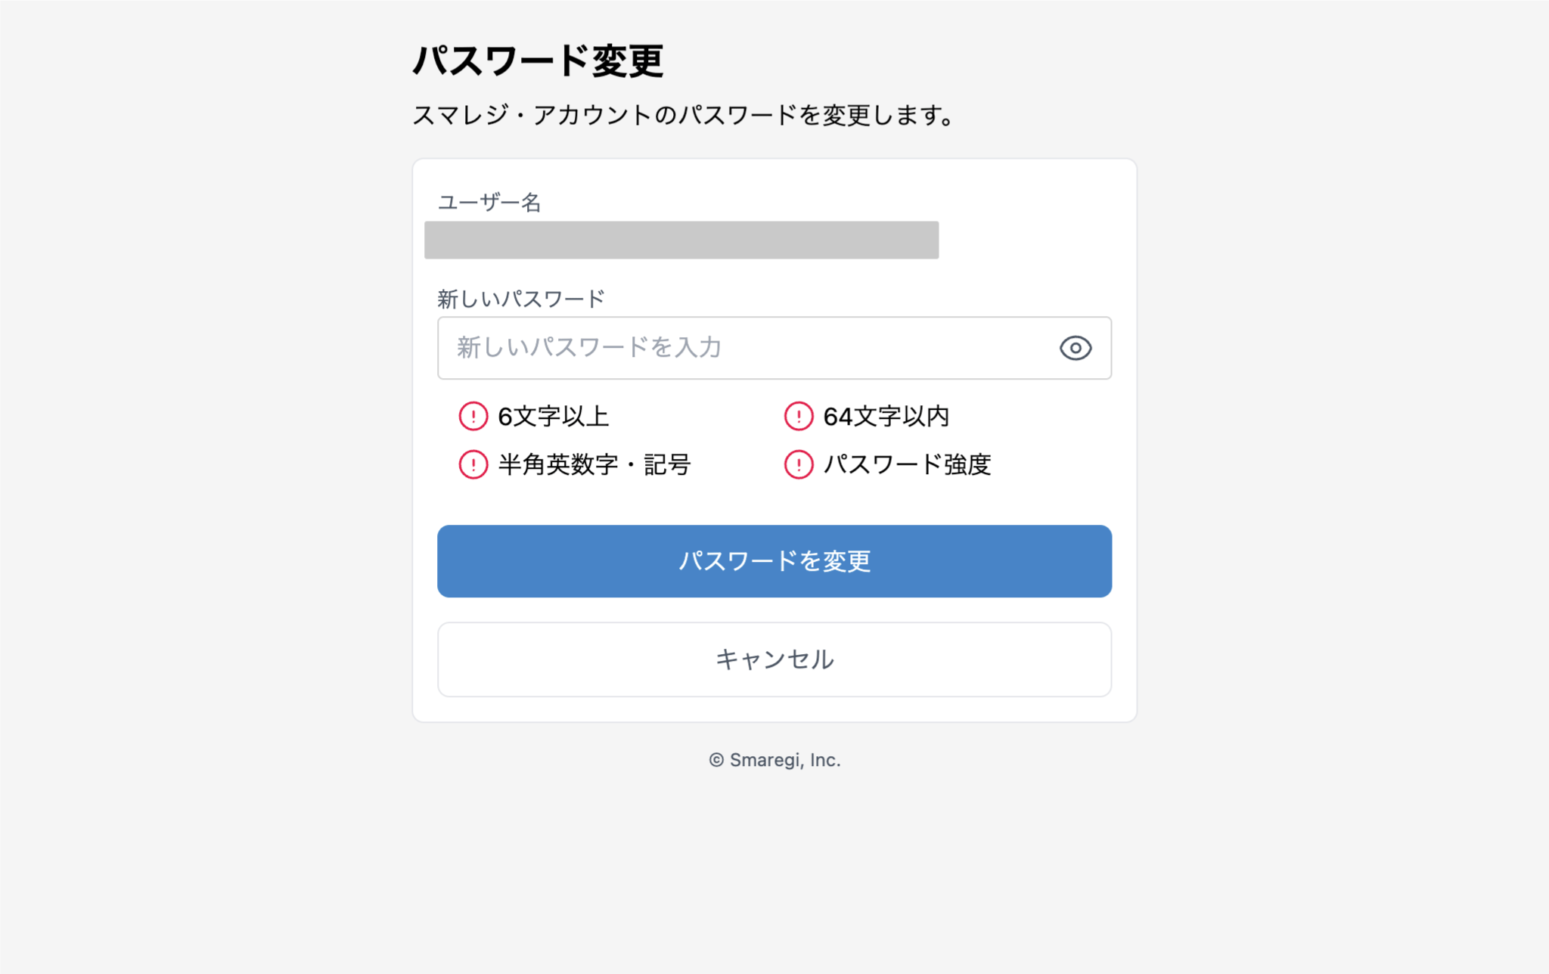The image size is (1549, 974).
Task: Click the パスワード強度 requirement text
Action: pos(907,464)
